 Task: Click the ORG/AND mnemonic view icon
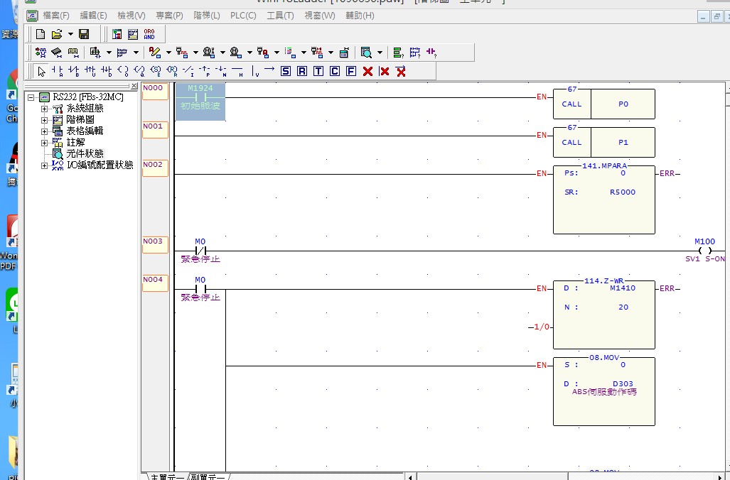coord(149,34)
